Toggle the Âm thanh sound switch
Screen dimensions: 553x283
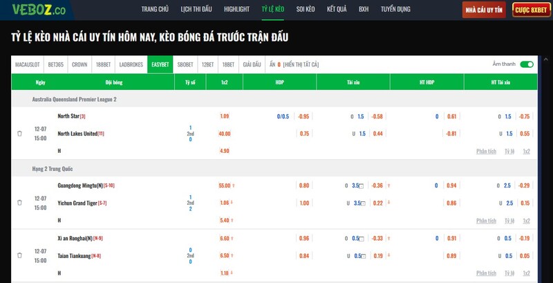click(527, 64)
